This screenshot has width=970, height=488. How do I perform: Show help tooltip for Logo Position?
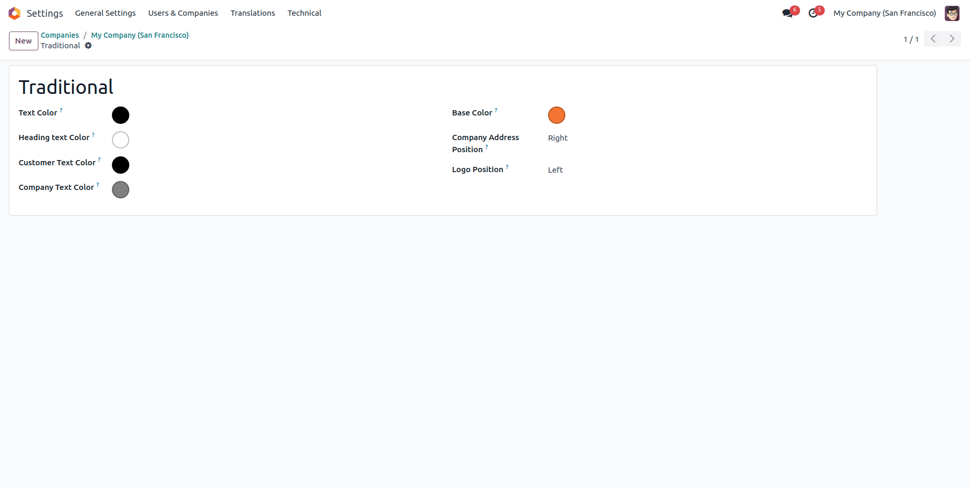(x=507, y=167)
